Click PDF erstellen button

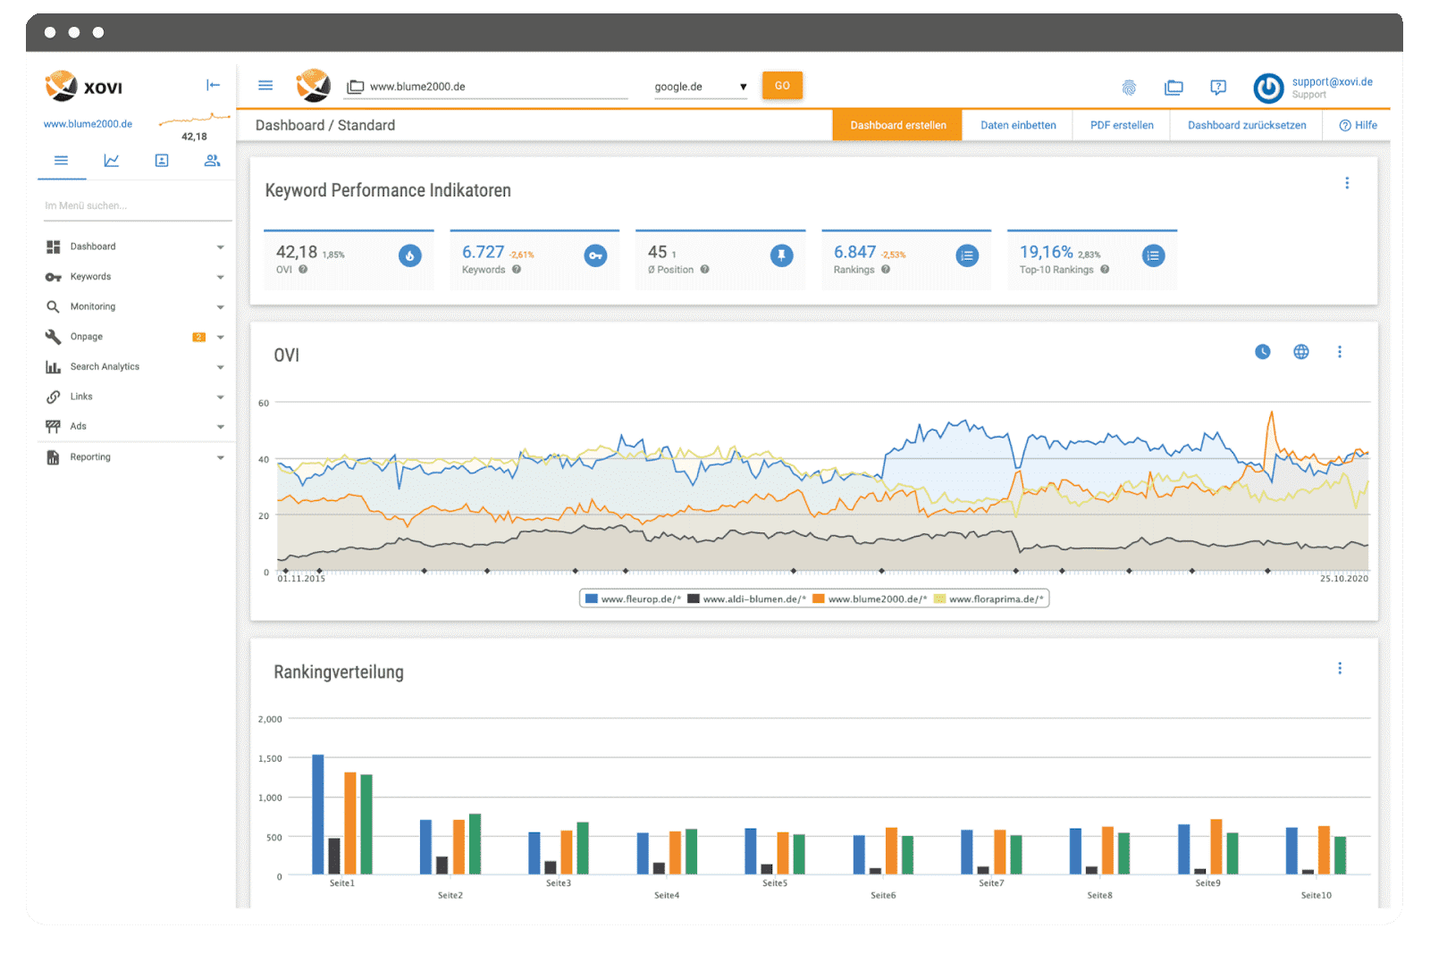(1122, 125)
